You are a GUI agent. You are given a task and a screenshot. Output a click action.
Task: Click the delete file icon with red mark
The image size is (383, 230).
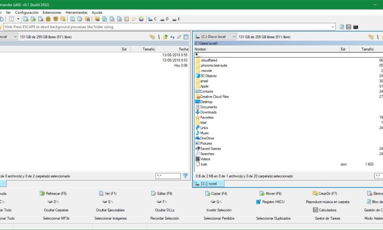point(41,19)
